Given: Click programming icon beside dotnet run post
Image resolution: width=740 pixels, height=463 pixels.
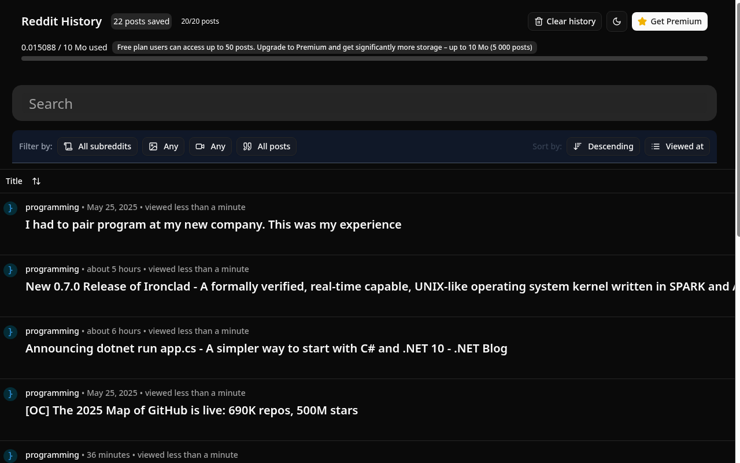Looking at the screenshot, I should point(10,332).
